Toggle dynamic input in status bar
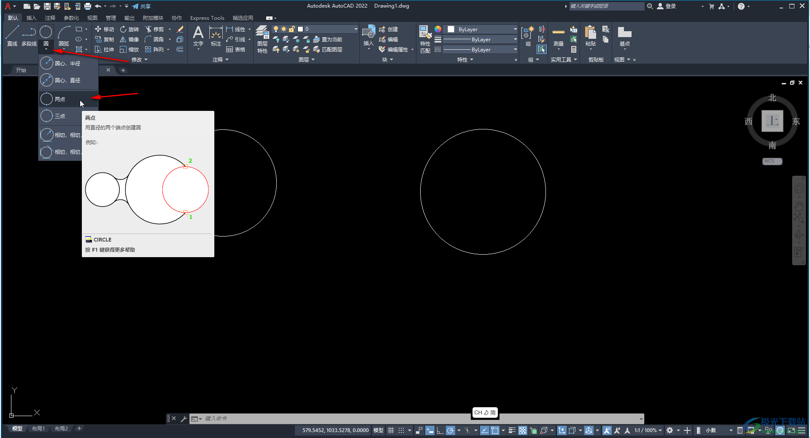 [430, 430]
